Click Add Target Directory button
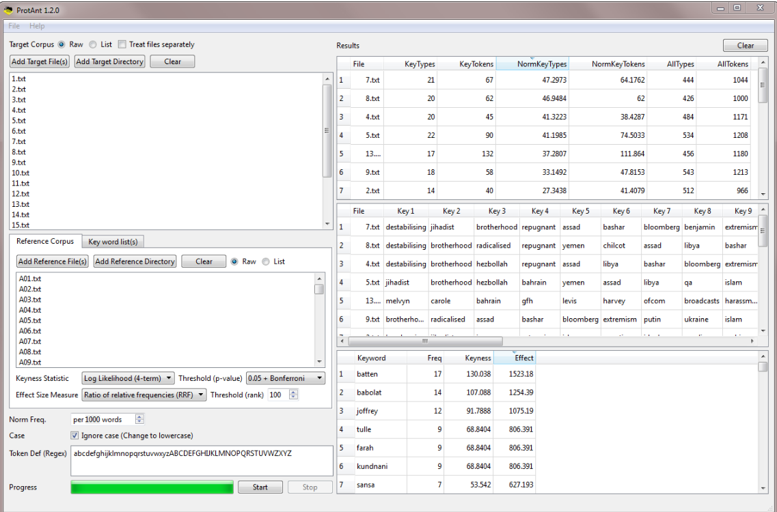The height and width of the screenshot is (512, 777). [109, 61]
